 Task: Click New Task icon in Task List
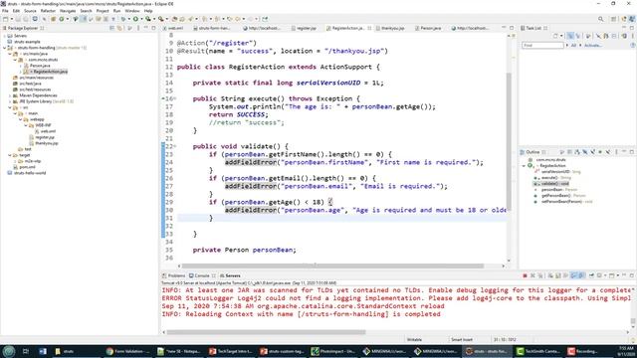[555, 36]
